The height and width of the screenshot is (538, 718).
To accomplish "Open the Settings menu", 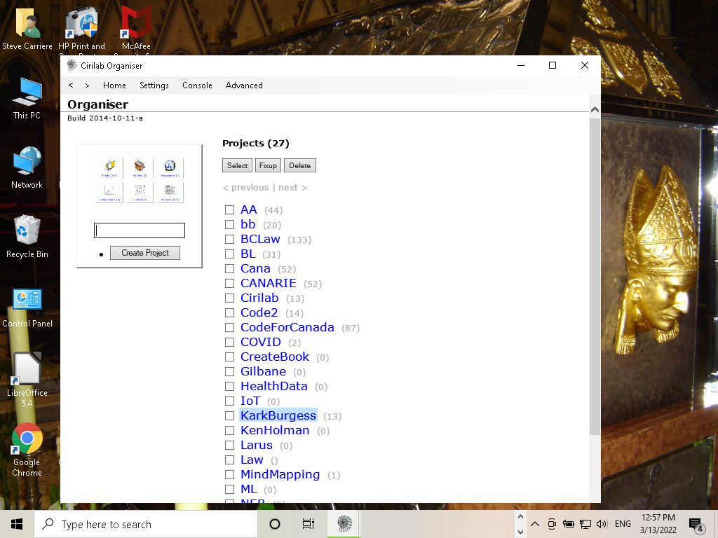I will click(x=154, y=85).
